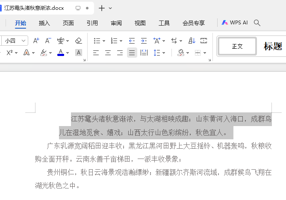286x200 pixels.
Task: Expand phonetic guide options arrow
Action: (x=68, y=41)
